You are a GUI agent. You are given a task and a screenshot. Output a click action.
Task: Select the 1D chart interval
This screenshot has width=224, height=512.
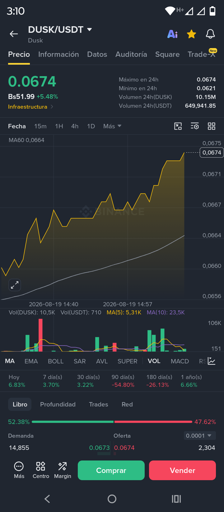pos(91,126)
